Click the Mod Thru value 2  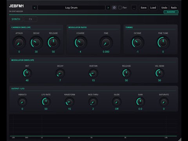pos(93,109)
